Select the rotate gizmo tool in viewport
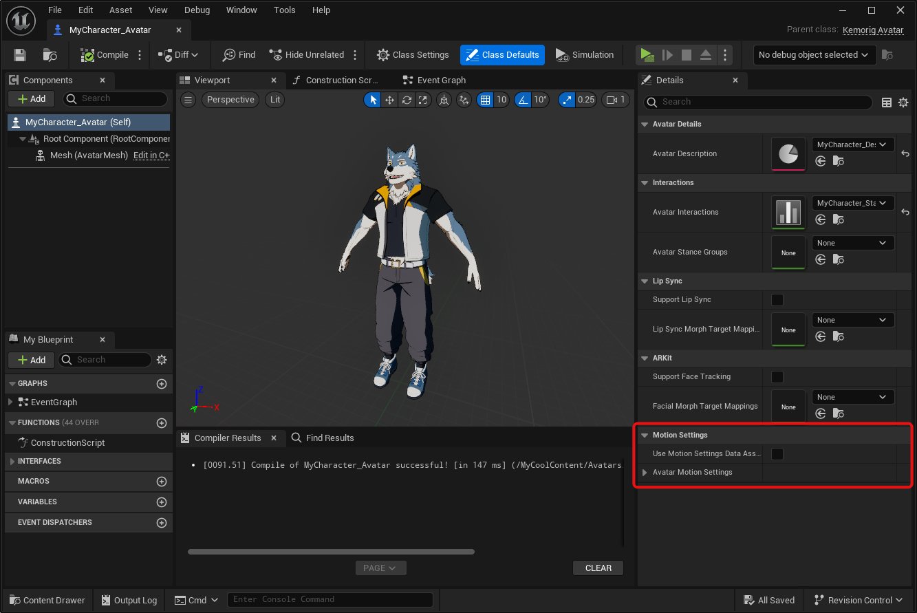The height and width of the screenshot is (613, 917). tap(407, 100)
